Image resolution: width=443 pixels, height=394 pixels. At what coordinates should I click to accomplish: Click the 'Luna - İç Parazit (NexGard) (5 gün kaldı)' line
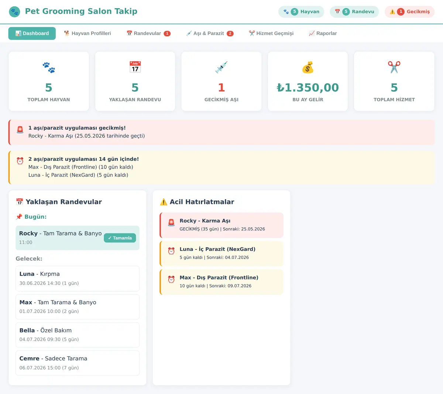pos(78,175)
